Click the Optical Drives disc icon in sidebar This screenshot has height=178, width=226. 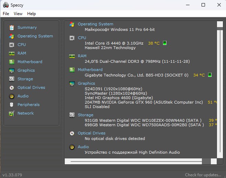12,88
